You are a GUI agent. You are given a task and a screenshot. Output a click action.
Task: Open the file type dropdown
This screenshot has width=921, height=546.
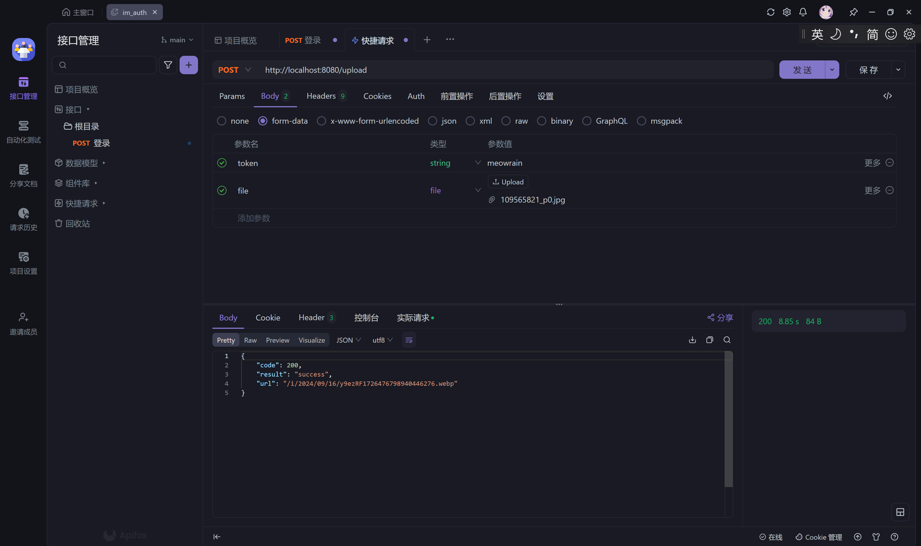point(477,190)
